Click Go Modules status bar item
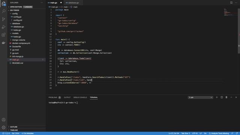The height and width of the screenshot is (135, 240). click(x=28, y=133)
